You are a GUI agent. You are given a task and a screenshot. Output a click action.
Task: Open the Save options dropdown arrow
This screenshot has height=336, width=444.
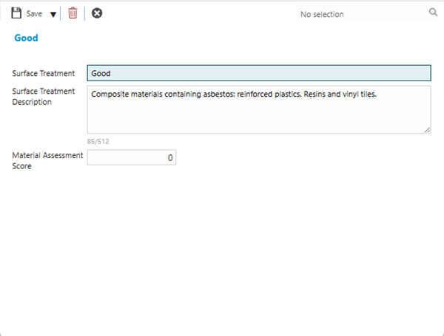53,14
